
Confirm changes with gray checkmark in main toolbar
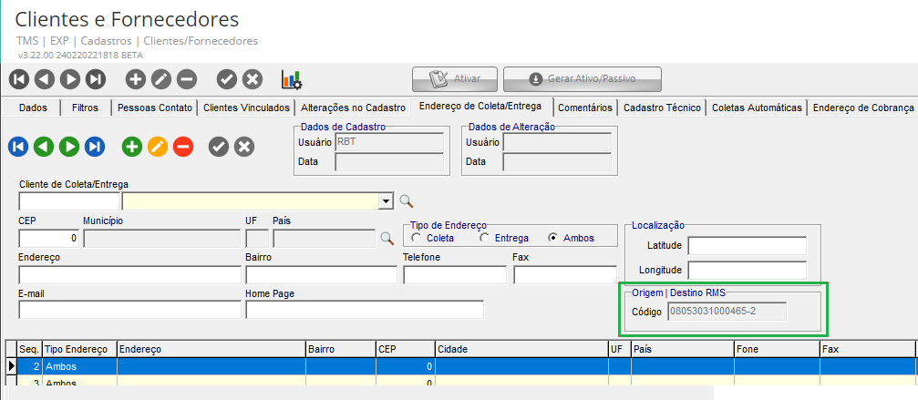tap(227, 79)
